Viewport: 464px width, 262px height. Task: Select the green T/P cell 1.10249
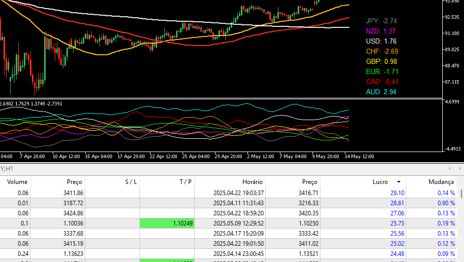[x=167, y=223]
